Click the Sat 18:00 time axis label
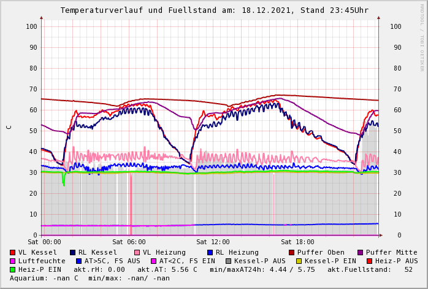The image size is (428, 289). click(x=297, y=242)
